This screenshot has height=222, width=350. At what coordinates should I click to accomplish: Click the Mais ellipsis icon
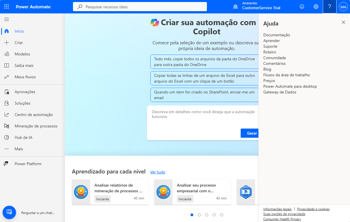(x=7, y=149)
